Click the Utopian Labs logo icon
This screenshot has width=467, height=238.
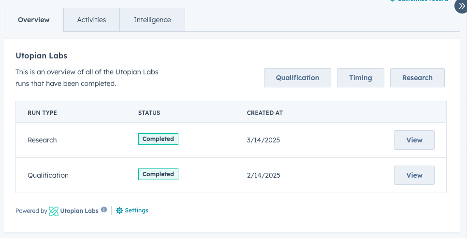pyautogui.click(x=54, y=211)
